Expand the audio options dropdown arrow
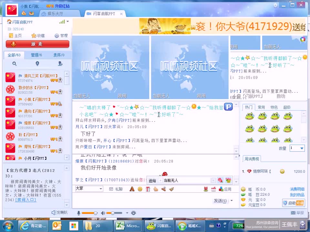 click(x=127, y=213)
